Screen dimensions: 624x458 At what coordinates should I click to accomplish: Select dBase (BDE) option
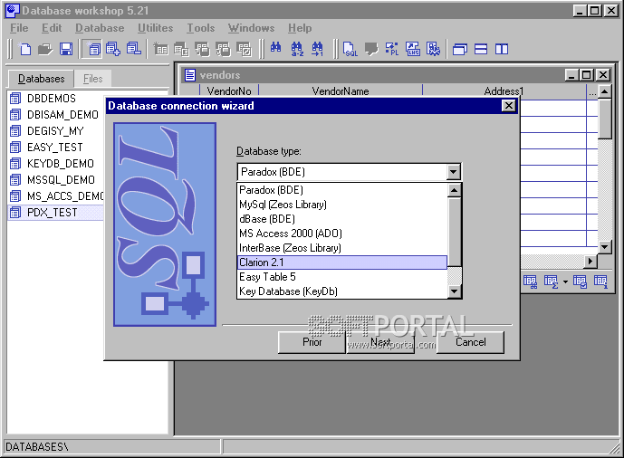(342, 219)
